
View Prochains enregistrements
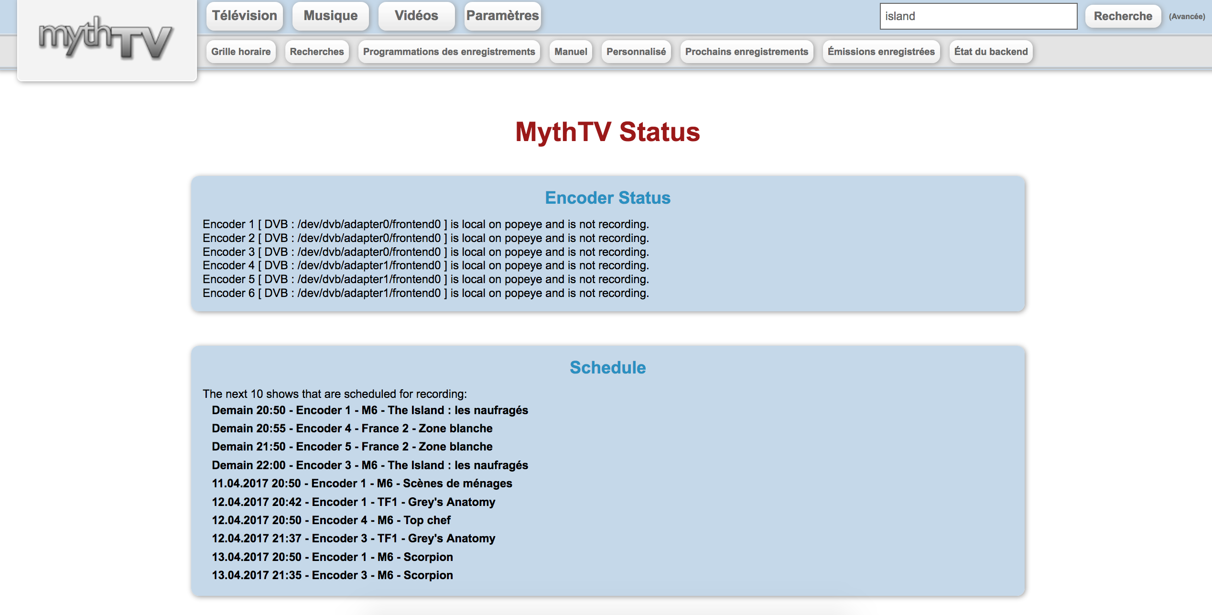747,52
